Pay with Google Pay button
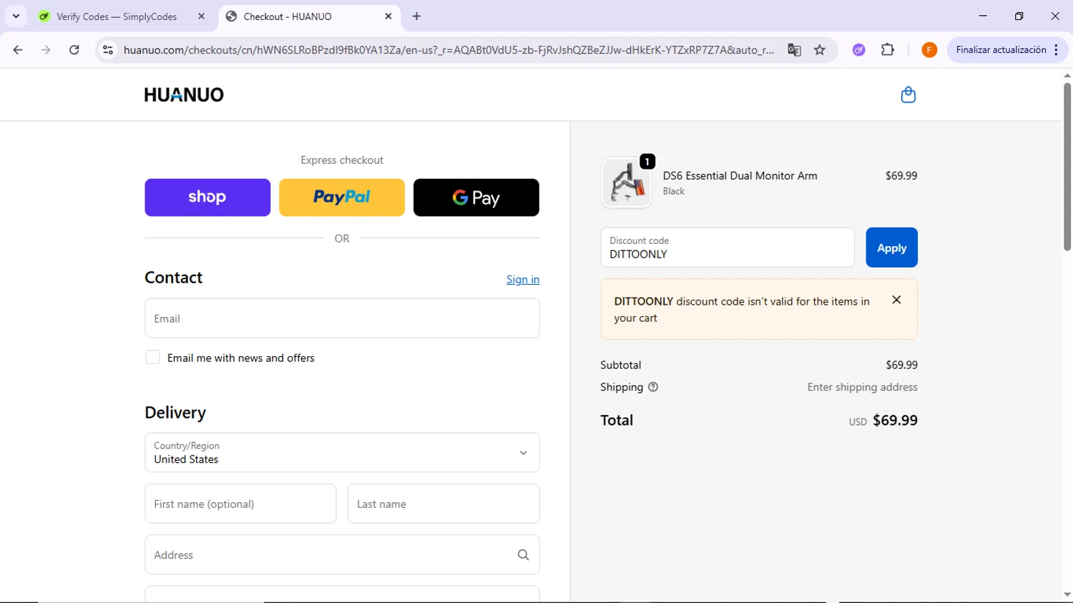Screen dimensions: 1073x603 [476, 197]
